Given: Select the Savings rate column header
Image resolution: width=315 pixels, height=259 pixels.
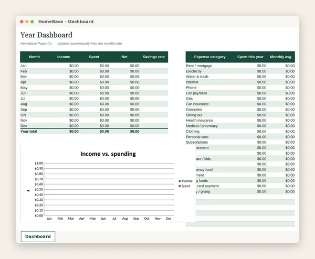Looking at the screenshot, I should 154,57.
